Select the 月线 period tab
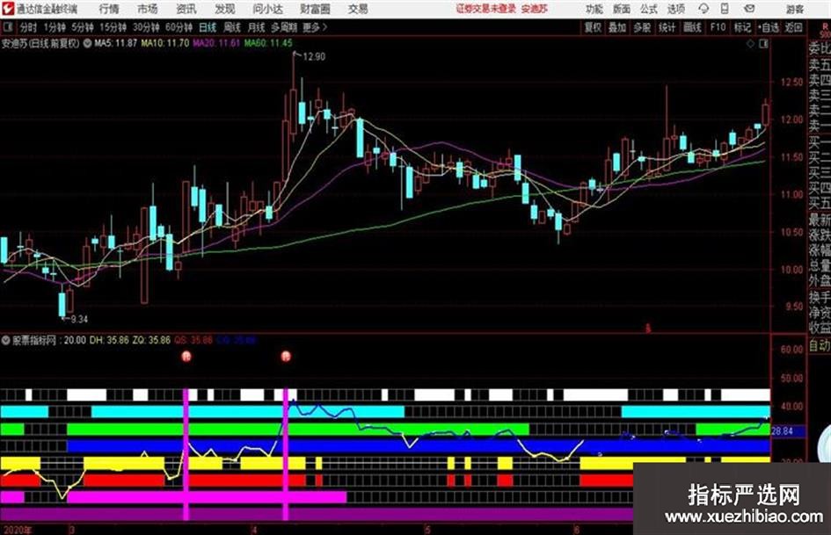The height and width of the screenshot is (535, 831). 256,27
